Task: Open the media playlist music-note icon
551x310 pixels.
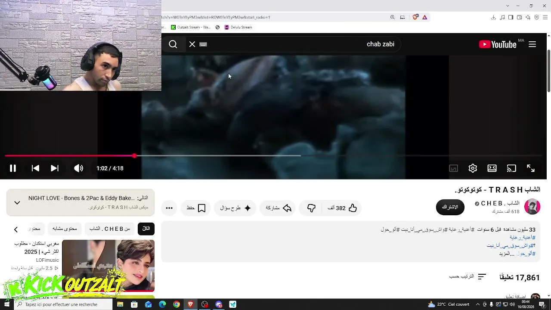Action: click(502, 17)
